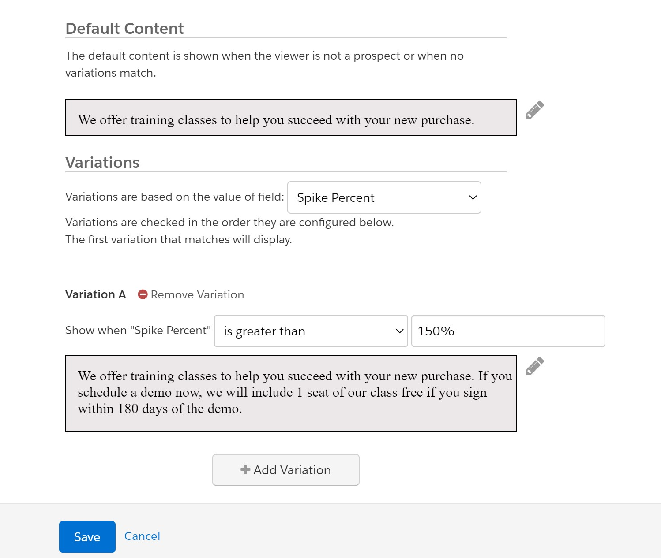661x558 pixels.
Task: Click "Variations are based on the value of field:" text
Action: (x=175, y=197)
